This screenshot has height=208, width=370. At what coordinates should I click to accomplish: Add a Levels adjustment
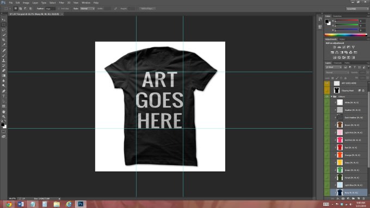[x=339, y=47]
